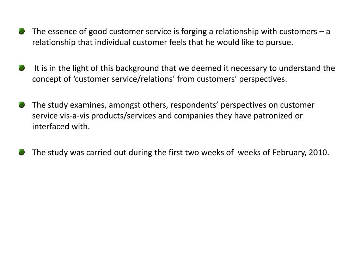Click the green bullet beside 'The essence of good'
361x270 pixels.
[x=22, y=31]
